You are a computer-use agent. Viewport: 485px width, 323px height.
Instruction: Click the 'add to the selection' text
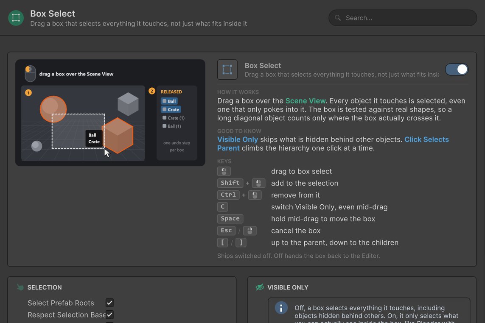click(305, 183)
